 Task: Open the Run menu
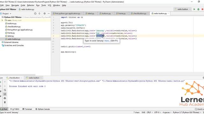pyautogui.click(x=38, y=5)
